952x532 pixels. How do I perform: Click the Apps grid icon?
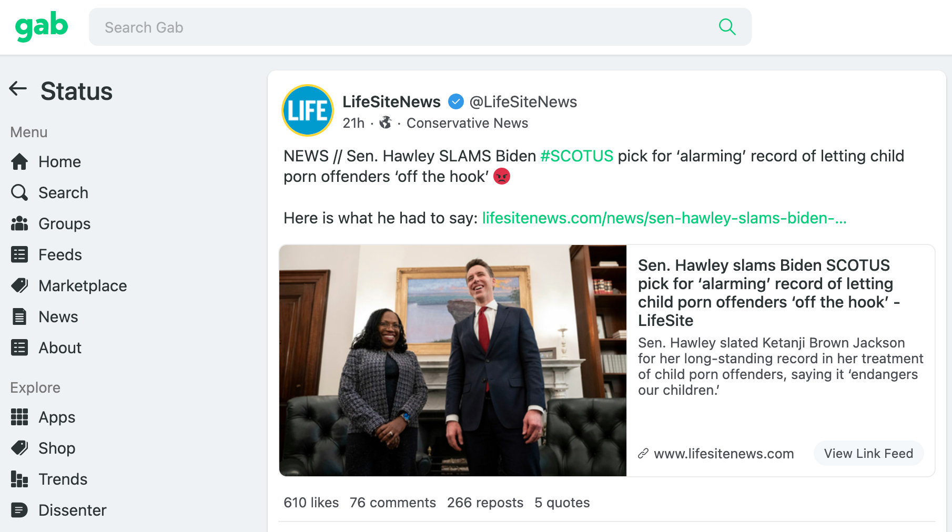[19, 417]
